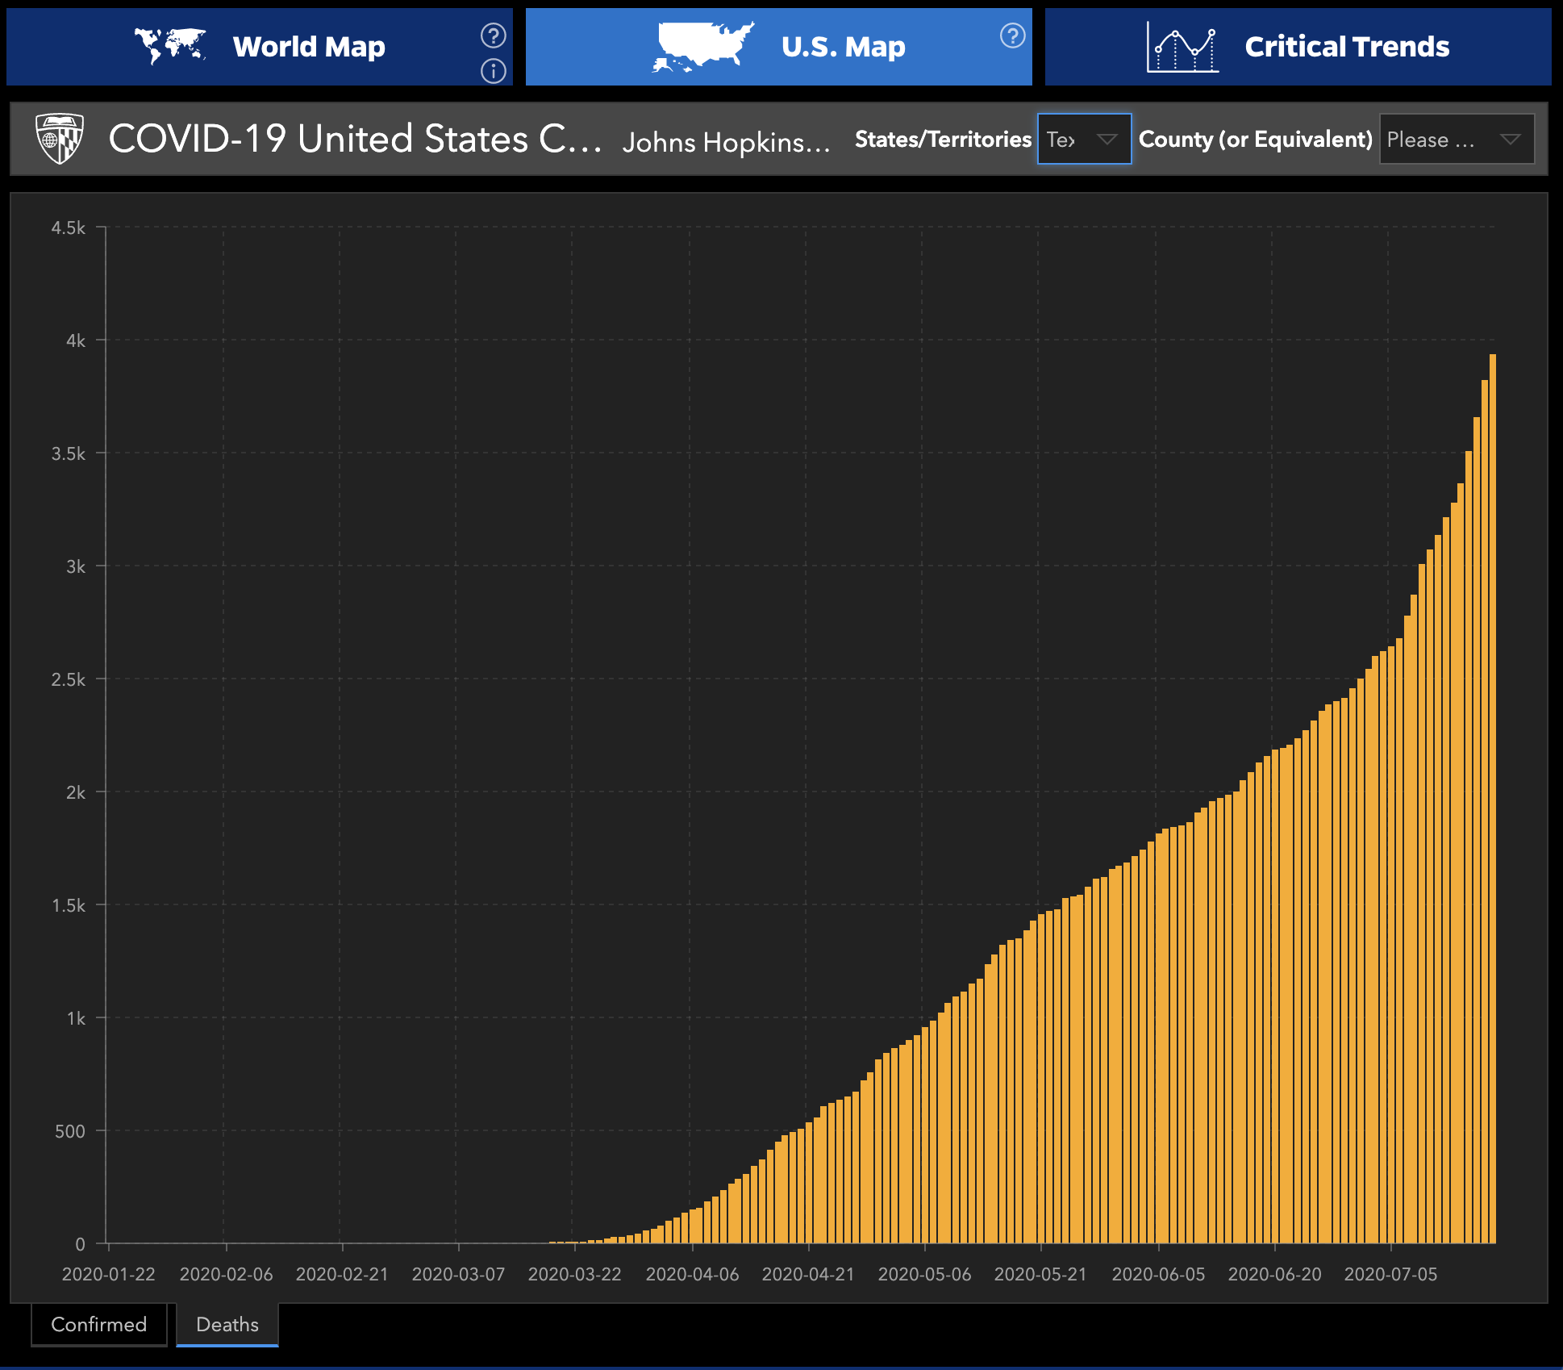
Task: Click the COVID-19 United States title text
Action: 356,139
